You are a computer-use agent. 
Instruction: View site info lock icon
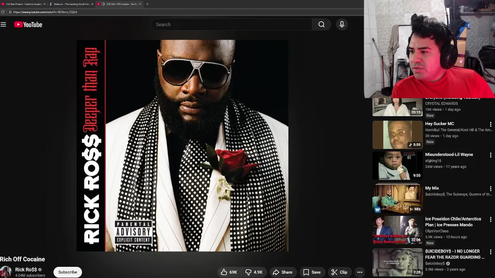[10, 12]
